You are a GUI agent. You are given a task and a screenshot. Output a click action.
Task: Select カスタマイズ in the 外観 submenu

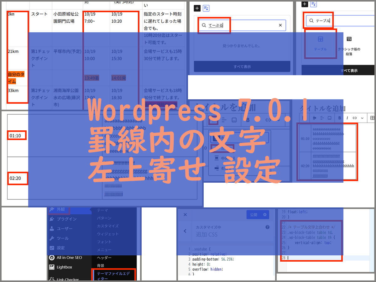[108, 226]
